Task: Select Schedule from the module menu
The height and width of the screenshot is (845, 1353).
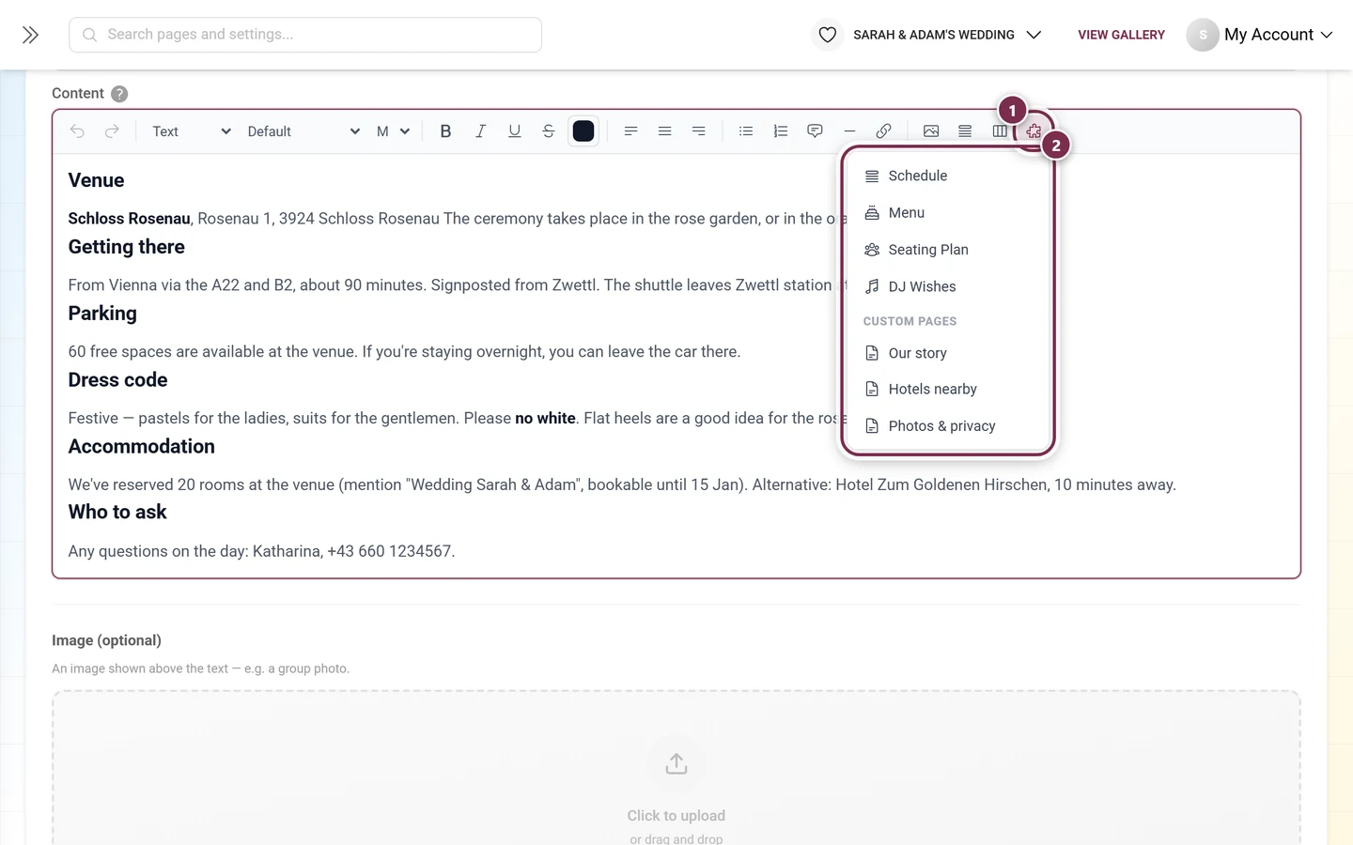Action: coord(947,176)
